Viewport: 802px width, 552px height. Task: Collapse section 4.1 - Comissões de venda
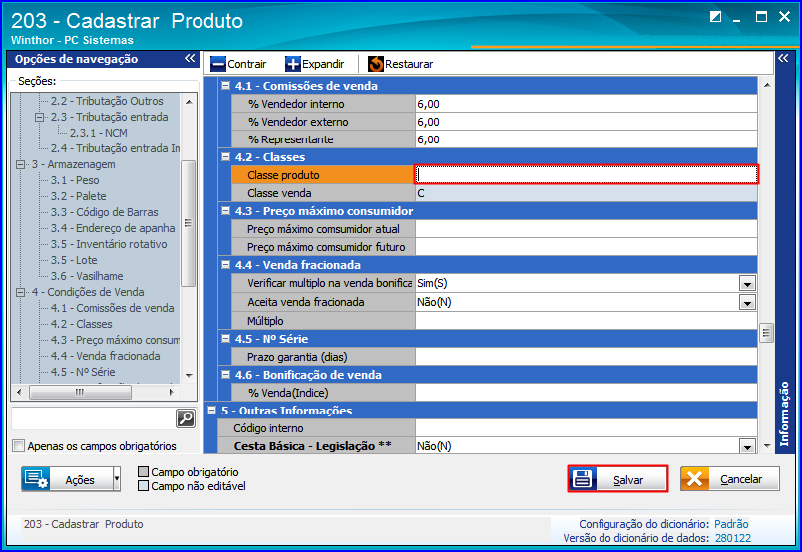pos(225,86)
